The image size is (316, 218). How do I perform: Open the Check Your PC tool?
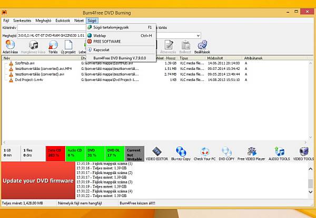tap(204, 154)
